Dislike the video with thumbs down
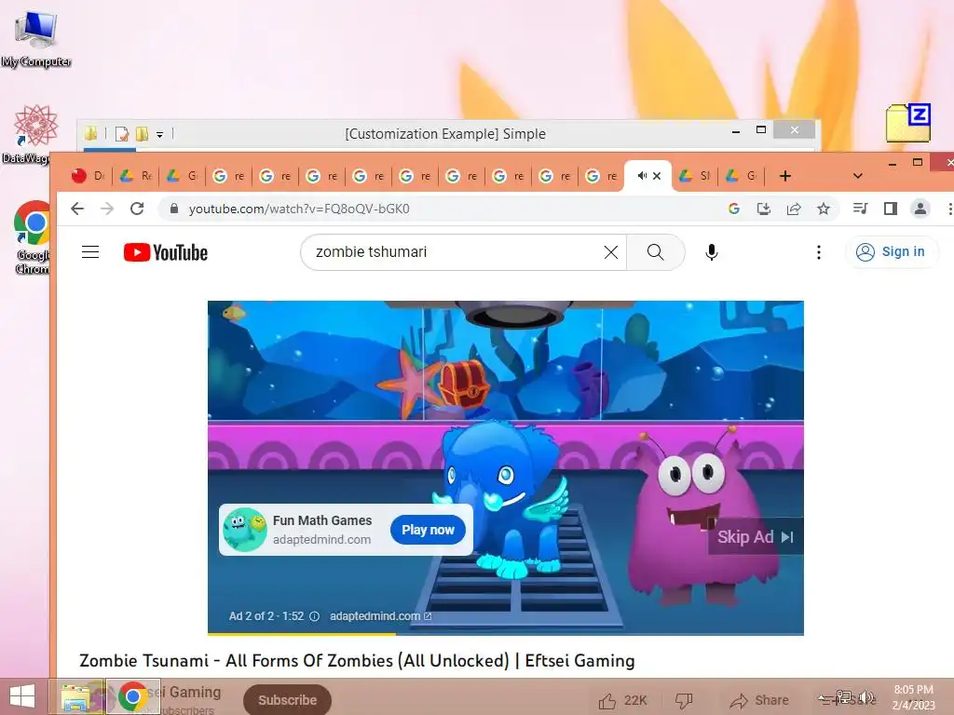 click(684, 701)
